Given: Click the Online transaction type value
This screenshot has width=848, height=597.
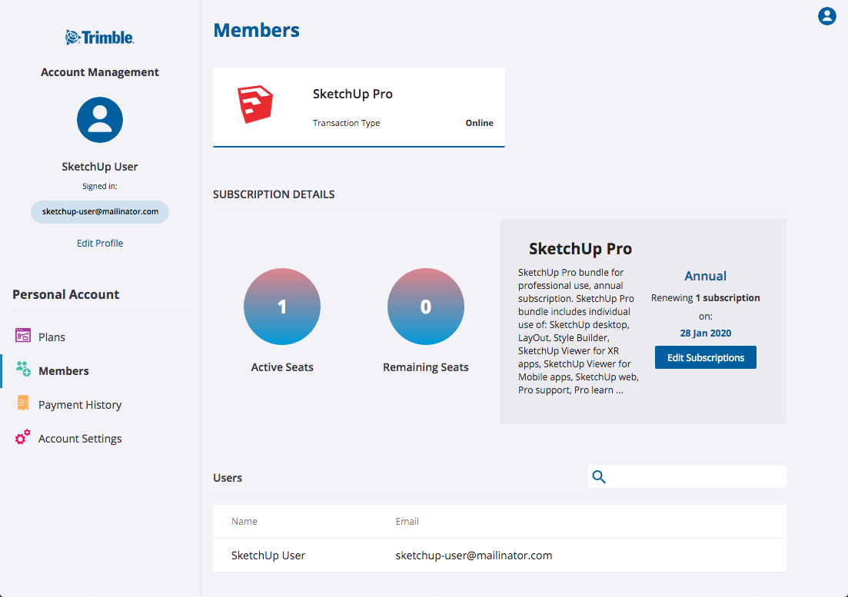Looking at the screenshot, I should pyautogui.click(x=479, y=123).
